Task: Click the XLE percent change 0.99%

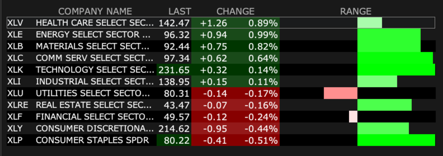Action: point(262,35)
